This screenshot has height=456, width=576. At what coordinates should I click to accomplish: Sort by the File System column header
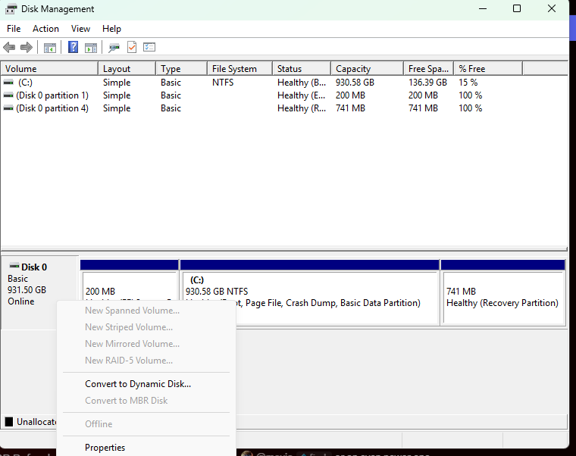[x=240, y=69]
